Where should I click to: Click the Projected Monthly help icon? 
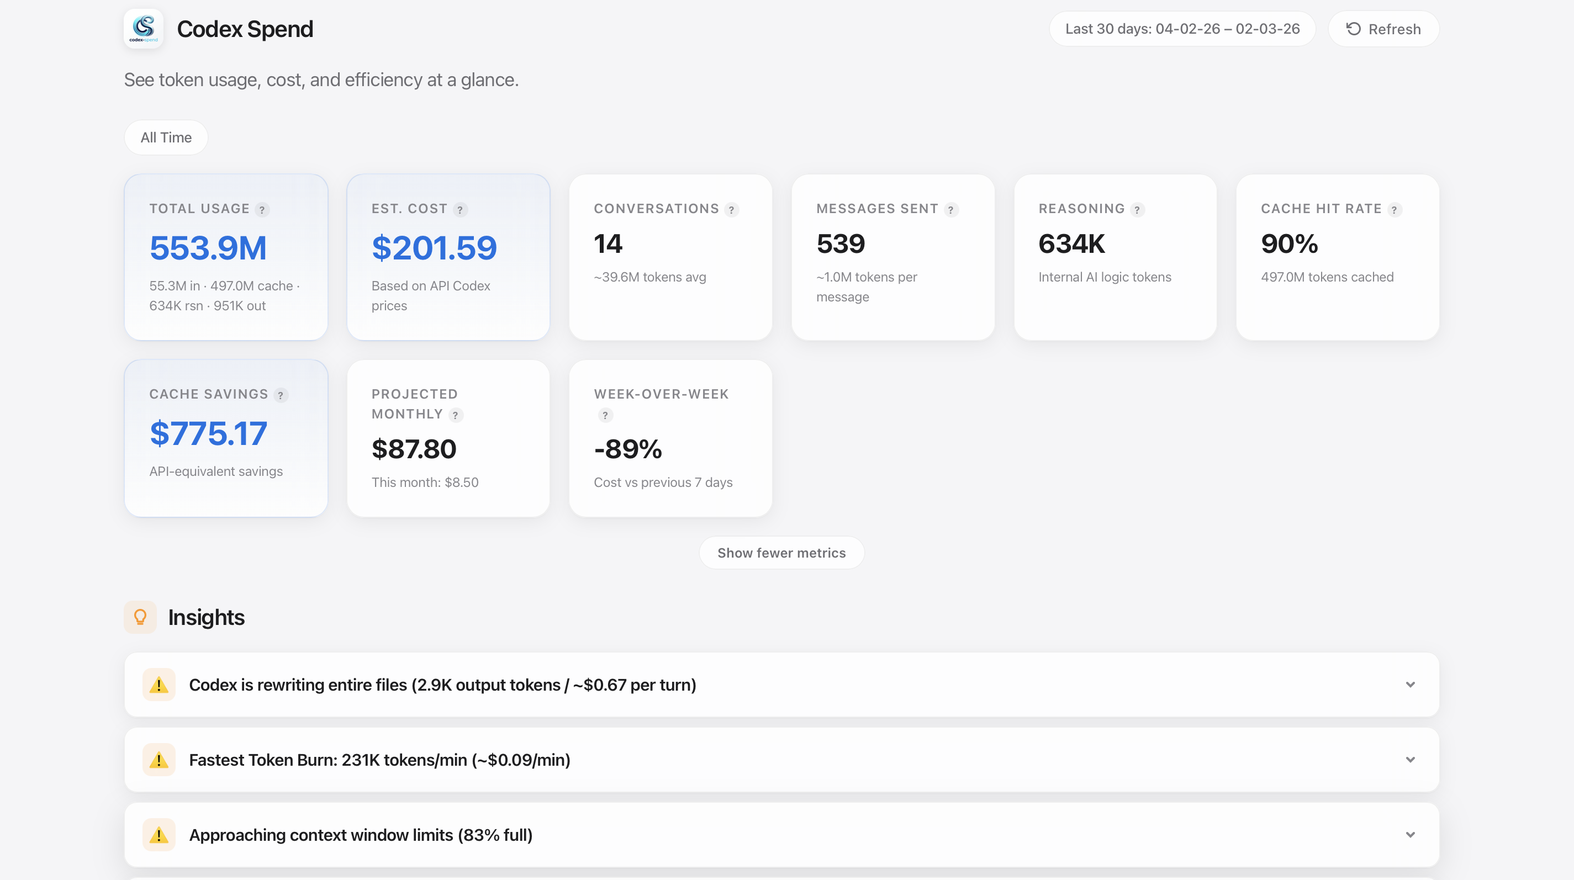click(x=455, y=415)
